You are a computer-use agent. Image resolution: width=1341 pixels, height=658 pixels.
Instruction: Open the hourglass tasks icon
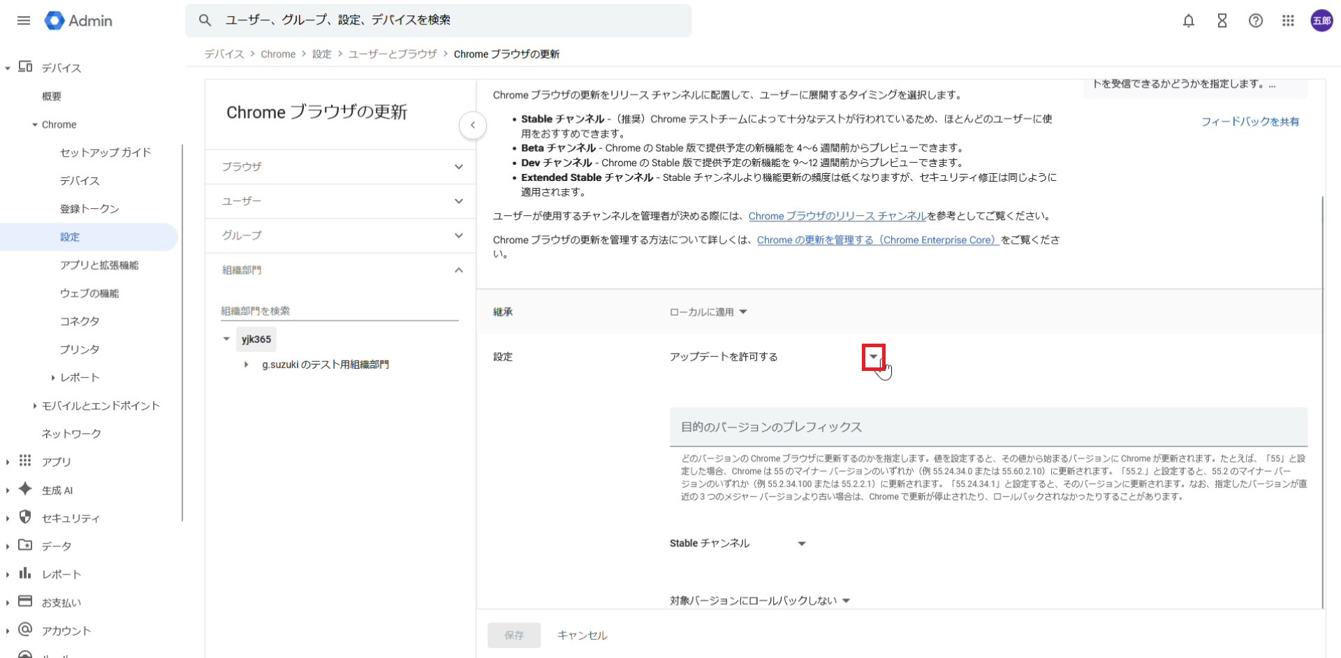tap(1222, 21)
